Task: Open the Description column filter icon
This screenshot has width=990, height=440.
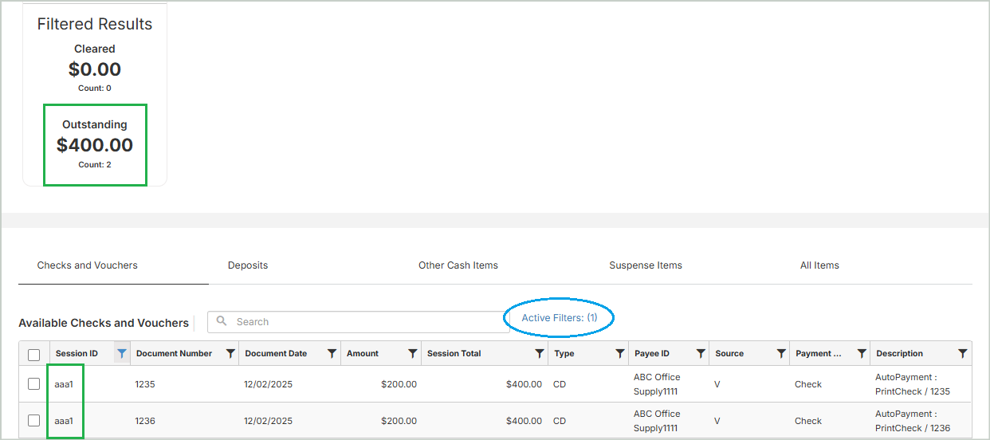Action: (962, 354)
